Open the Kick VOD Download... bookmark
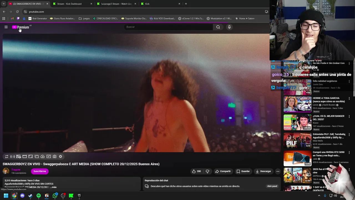355x200 pixels. (163, 19)
